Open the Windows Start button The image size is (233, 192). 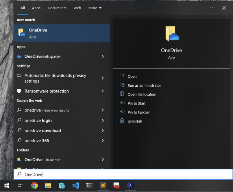pyautogui.click(x=7, y=186)
